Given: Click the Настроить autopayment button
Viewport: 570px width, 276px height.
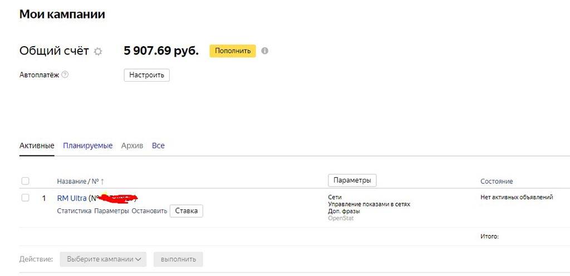Looking at the screenshot, I should (146, 75).
